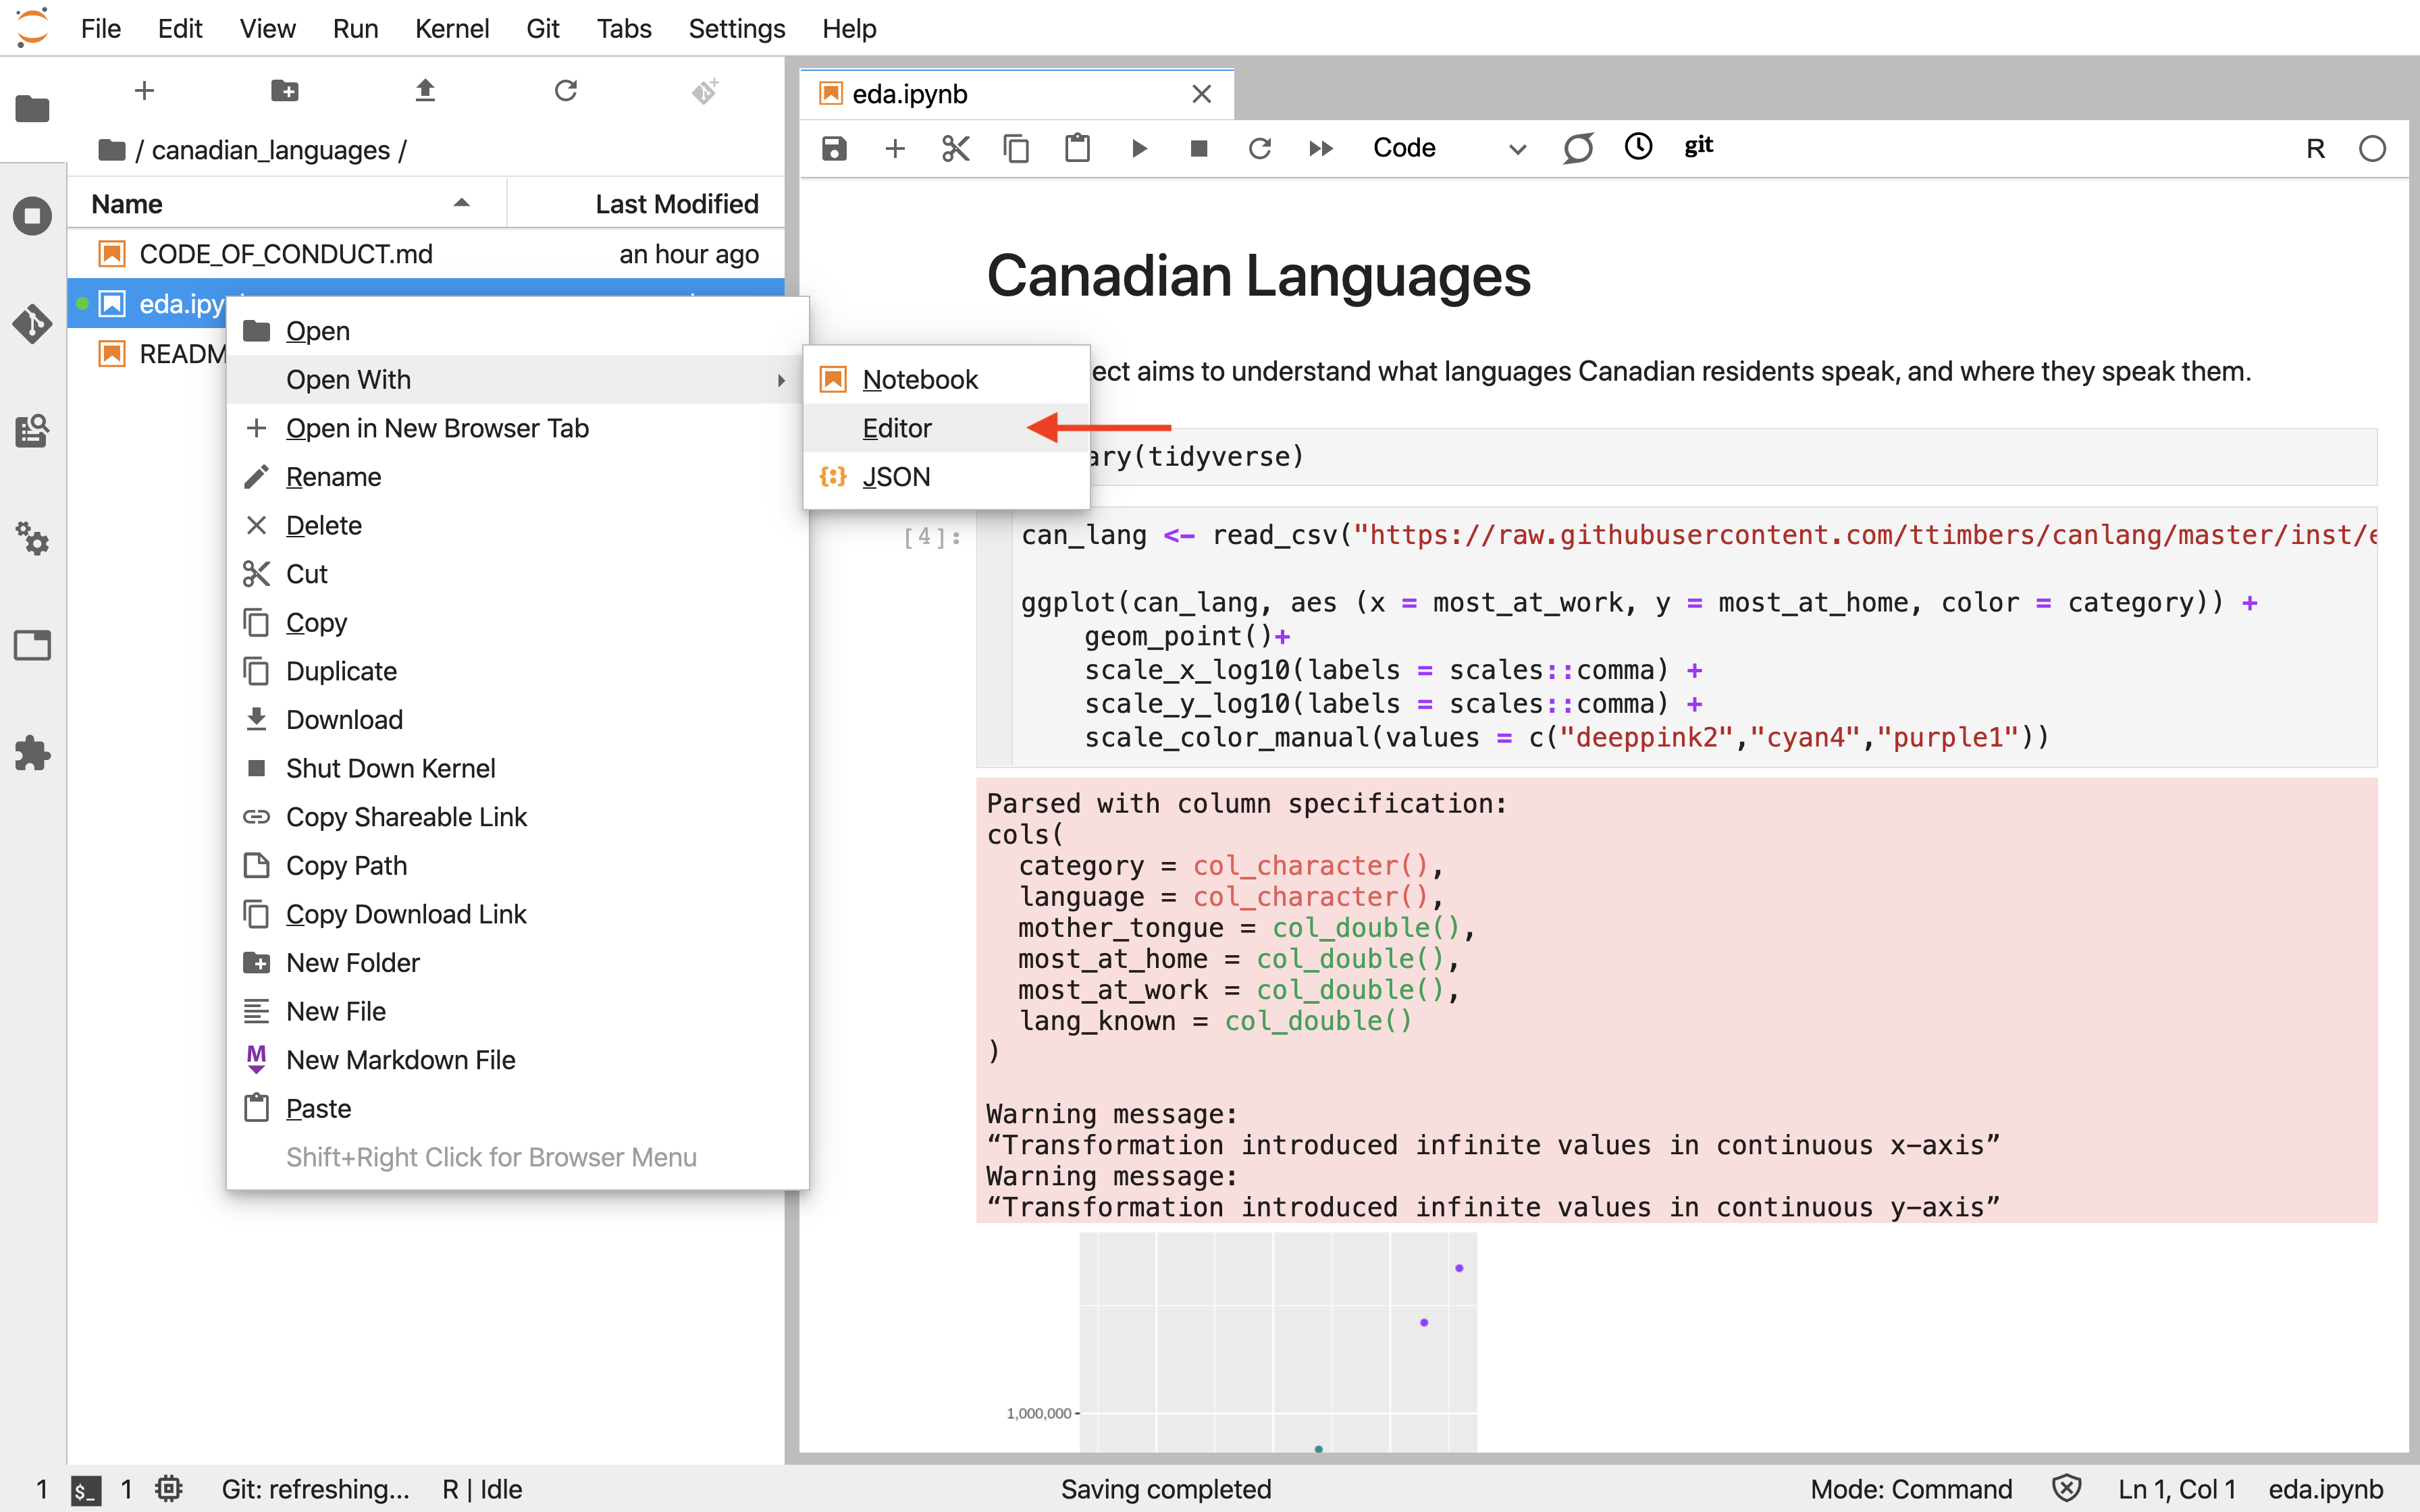Open the Git sidebar panel
The width and height of the screenshot is (2420, 1512).
[x=32, y=323]
